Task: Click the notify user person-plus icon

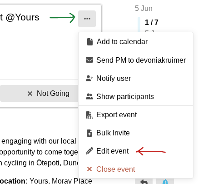Action: point(89,78)
